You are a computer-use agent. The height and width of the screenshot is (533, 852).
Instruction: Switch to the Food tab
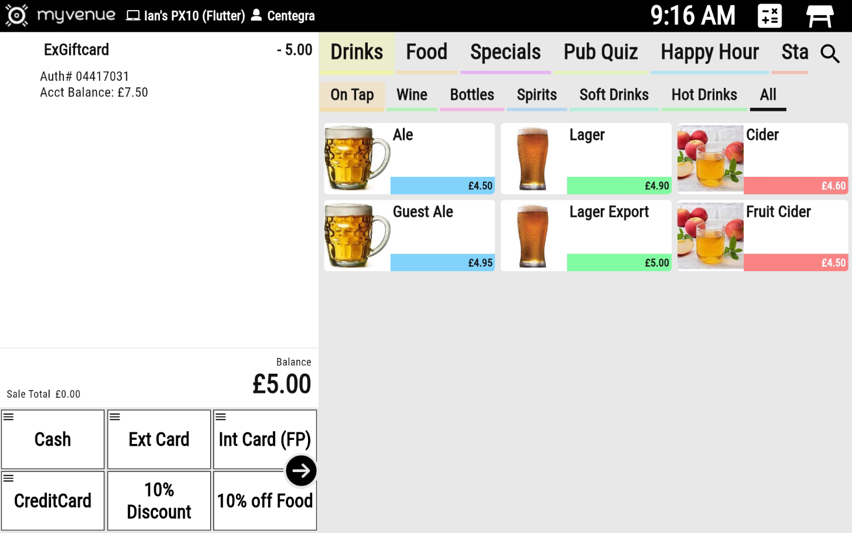point(426,52)
